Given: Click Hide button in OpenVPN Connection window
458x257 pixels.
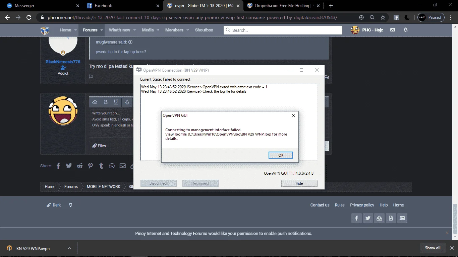Looking at the screenshot, I should [299, 183].
